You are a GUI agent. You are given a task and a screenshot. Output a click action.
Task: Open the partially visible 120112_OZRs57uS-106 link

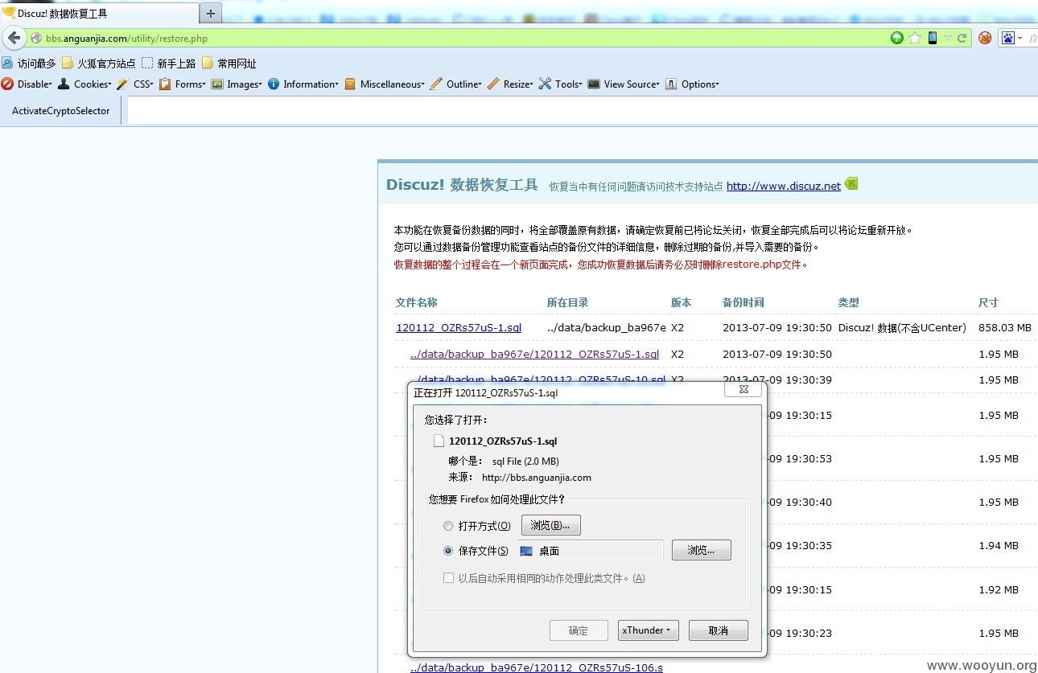537,667
